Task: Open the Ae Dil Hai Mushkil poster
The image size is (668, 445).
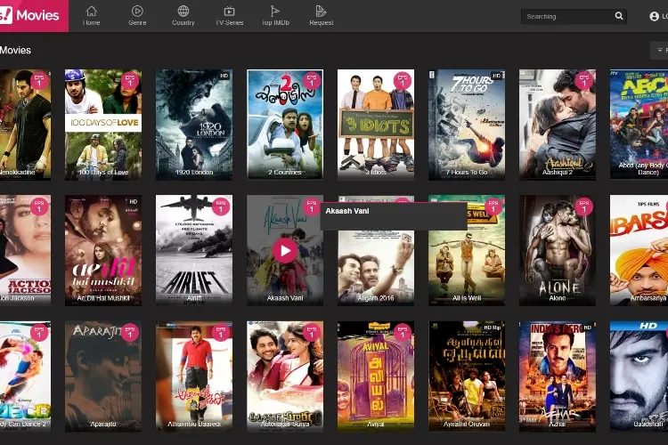Action: tap(103, 250)
